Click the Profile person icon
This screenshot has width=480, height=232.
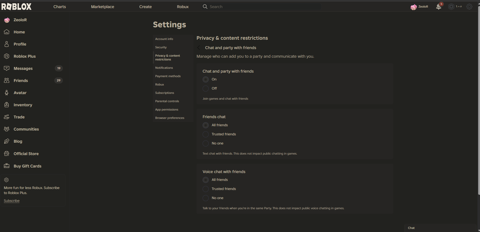(7, 44)
